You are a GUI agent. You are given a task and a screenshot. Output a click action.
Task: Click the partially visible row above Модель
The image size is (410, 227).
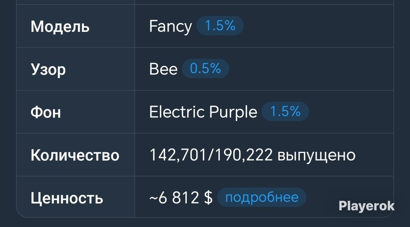coord(205,2)
